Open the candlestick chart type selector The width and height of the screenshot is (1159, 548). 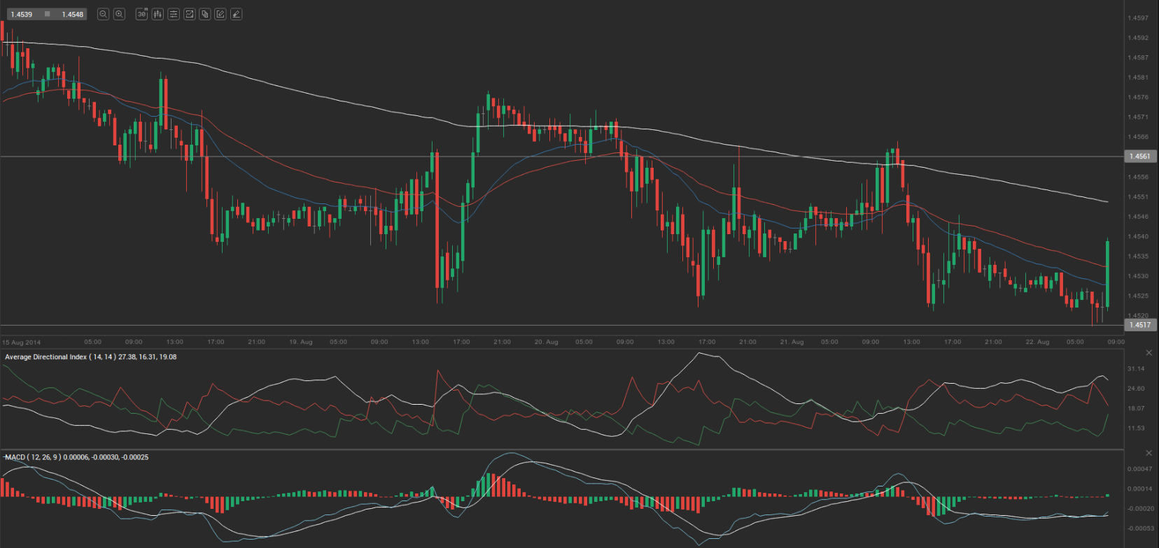point(157,14)
